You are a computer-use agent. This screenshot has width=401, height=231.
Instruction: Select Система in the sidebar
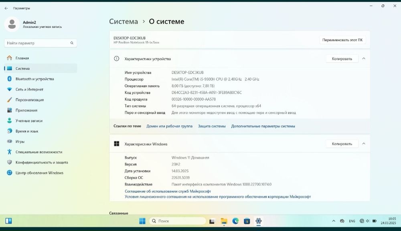[x=41, y=68]
